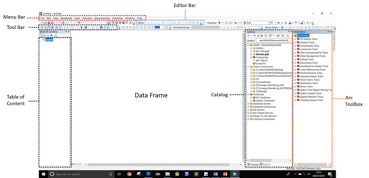
Task: Switch to the Search tab at Catalog bottom
Action: pyautogui.click(x=265, y=164)
